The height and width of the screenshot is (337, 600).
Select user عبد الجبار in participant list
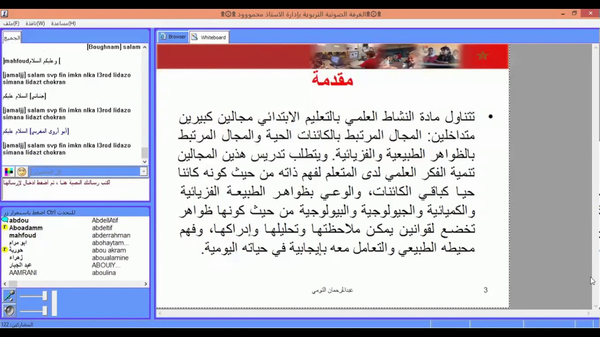21,265
